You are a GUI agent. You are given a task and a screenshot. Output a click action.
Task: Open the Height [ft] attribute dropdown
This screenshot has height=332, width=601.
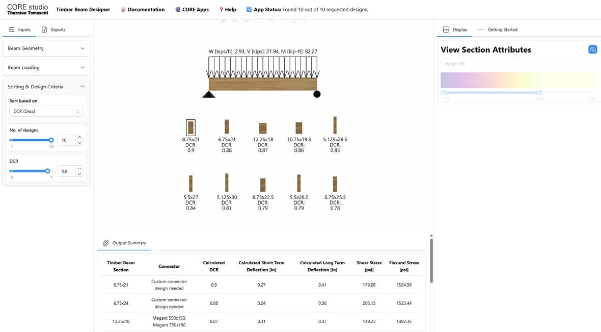[518, 64]
